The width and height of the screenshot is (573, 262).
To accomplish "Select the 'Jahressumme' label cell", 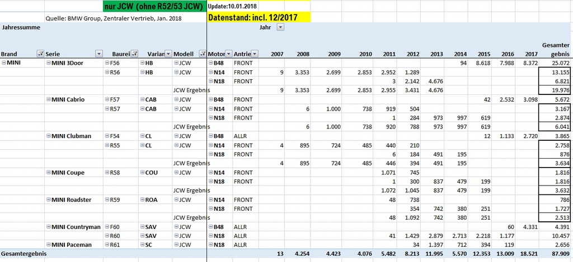I will click(21, 27).
